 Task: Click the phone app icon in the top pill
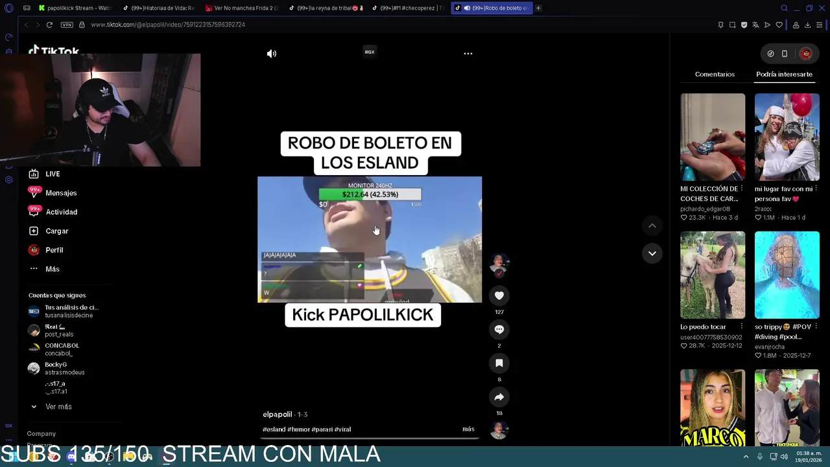pyautogui.click(x=785, y=54)
